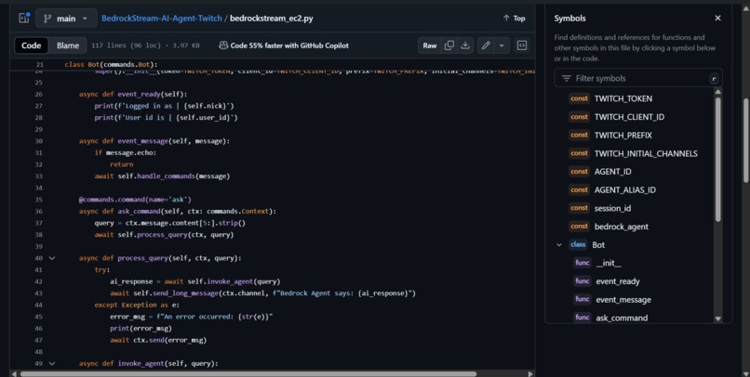This screenshot has width=750, height=377.
Task: Click event_ready function name in code
Action: point(141,95)
